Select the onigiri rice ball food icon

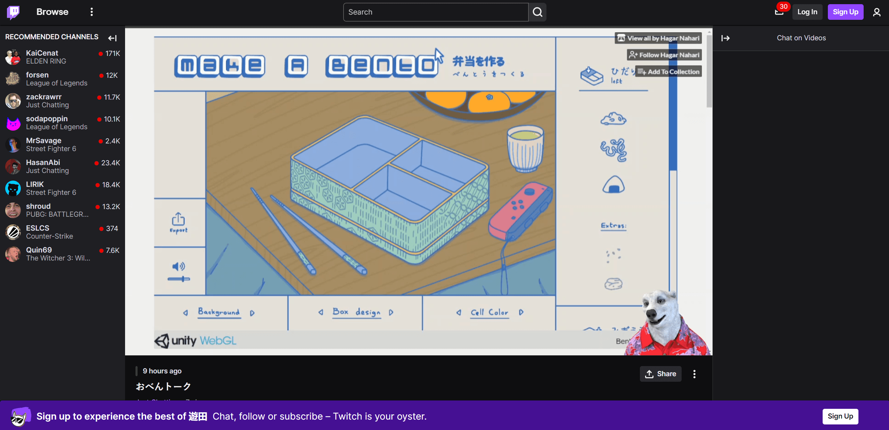[614, 184]
